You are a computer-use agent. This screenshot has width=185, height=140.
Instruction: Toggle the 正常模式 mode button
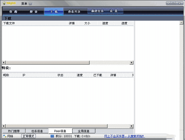(28, 136)
